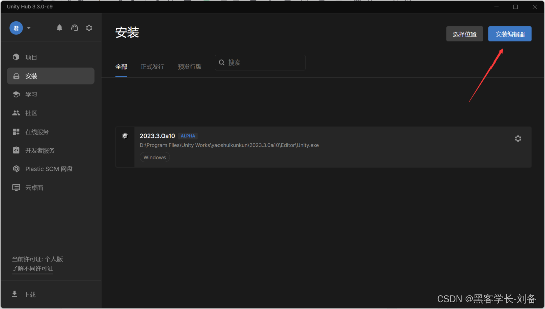Open the support headset icon
Viewport: 545px width, 309px height.
coord(74,28)
